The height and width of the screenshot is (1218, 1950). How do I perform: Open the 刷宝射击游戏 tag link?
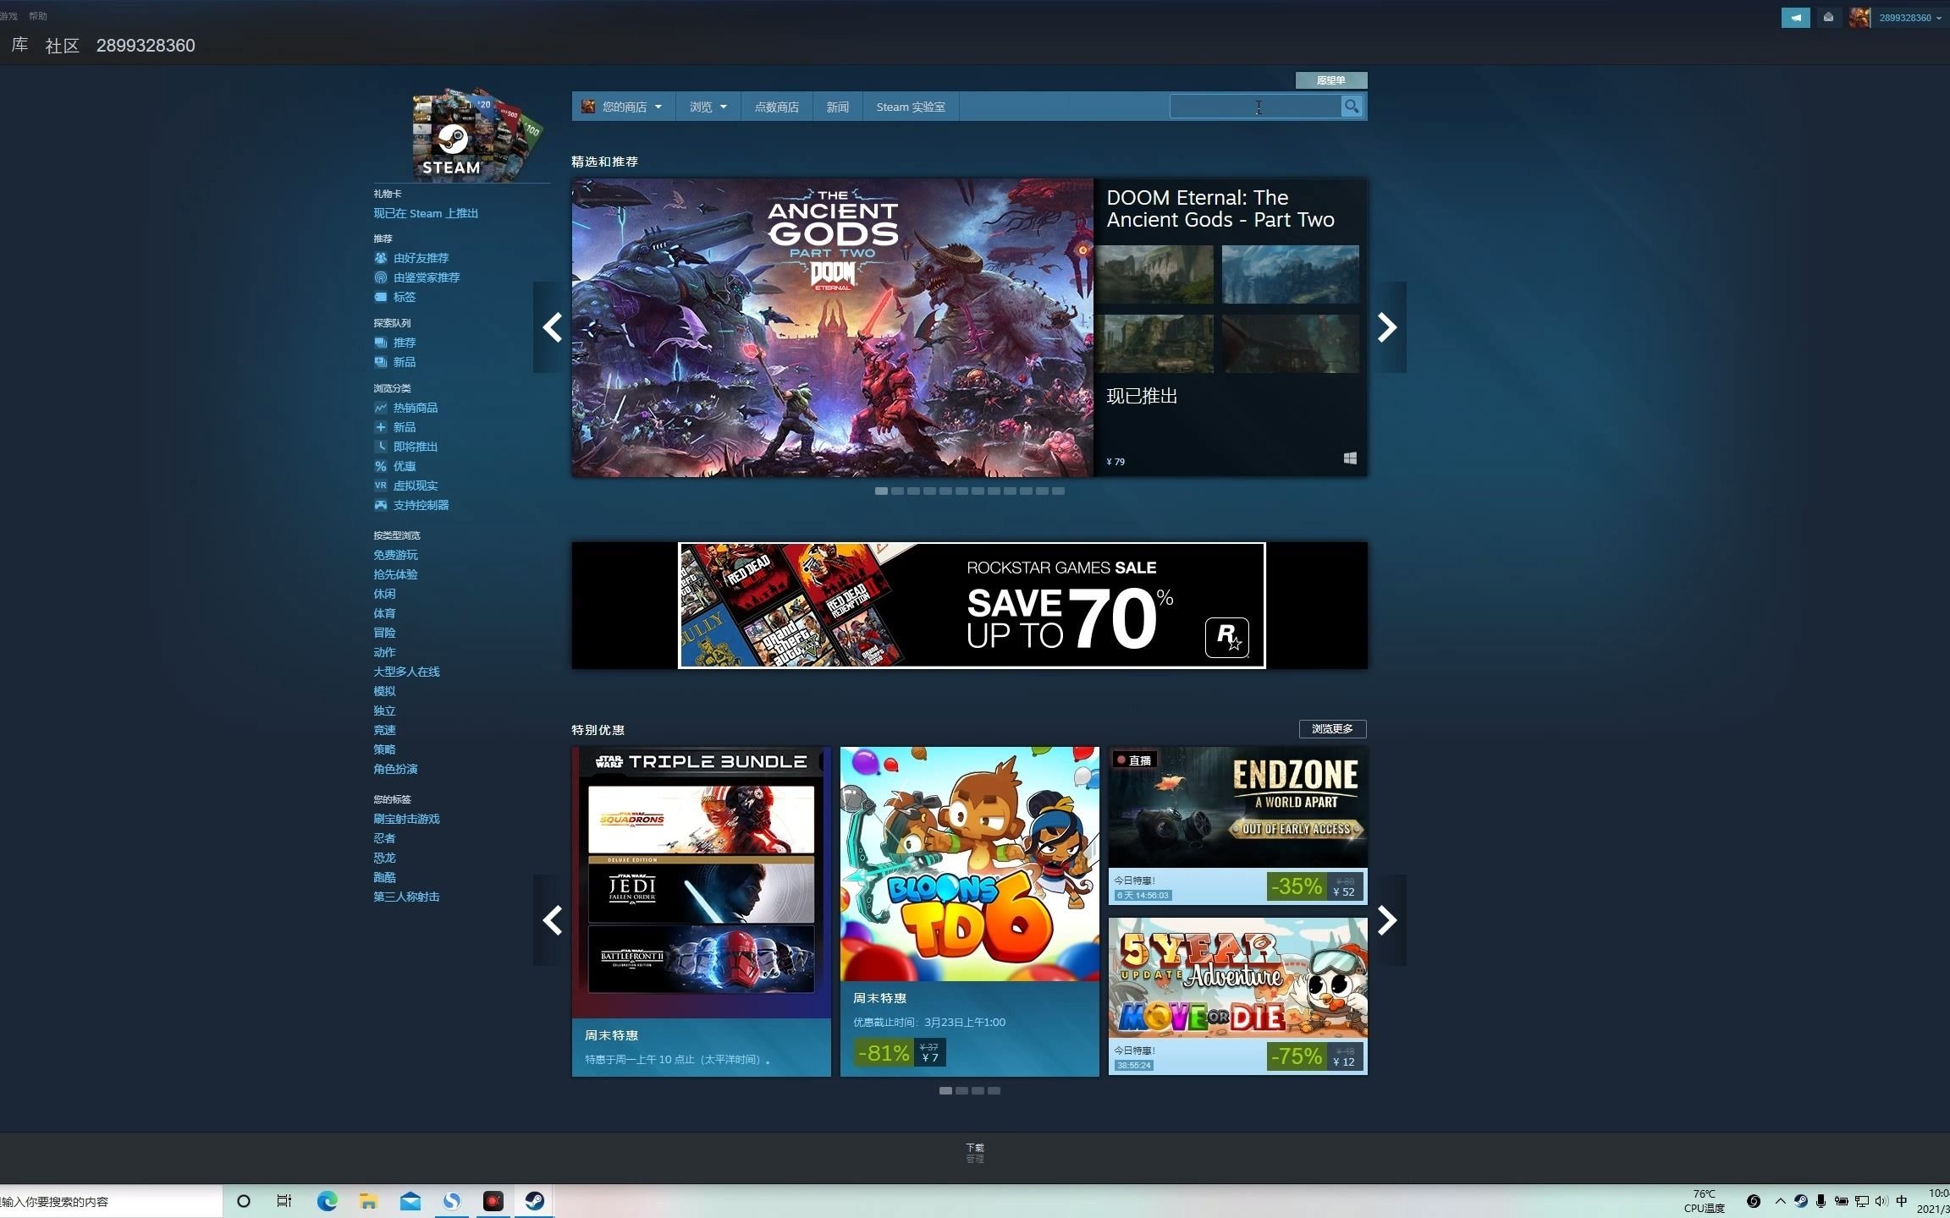point(406,819)
